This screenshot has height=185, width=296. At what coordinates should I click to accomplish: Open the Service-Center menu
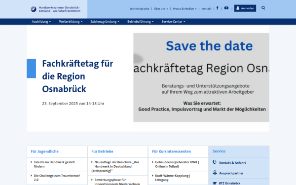(173, 22)
